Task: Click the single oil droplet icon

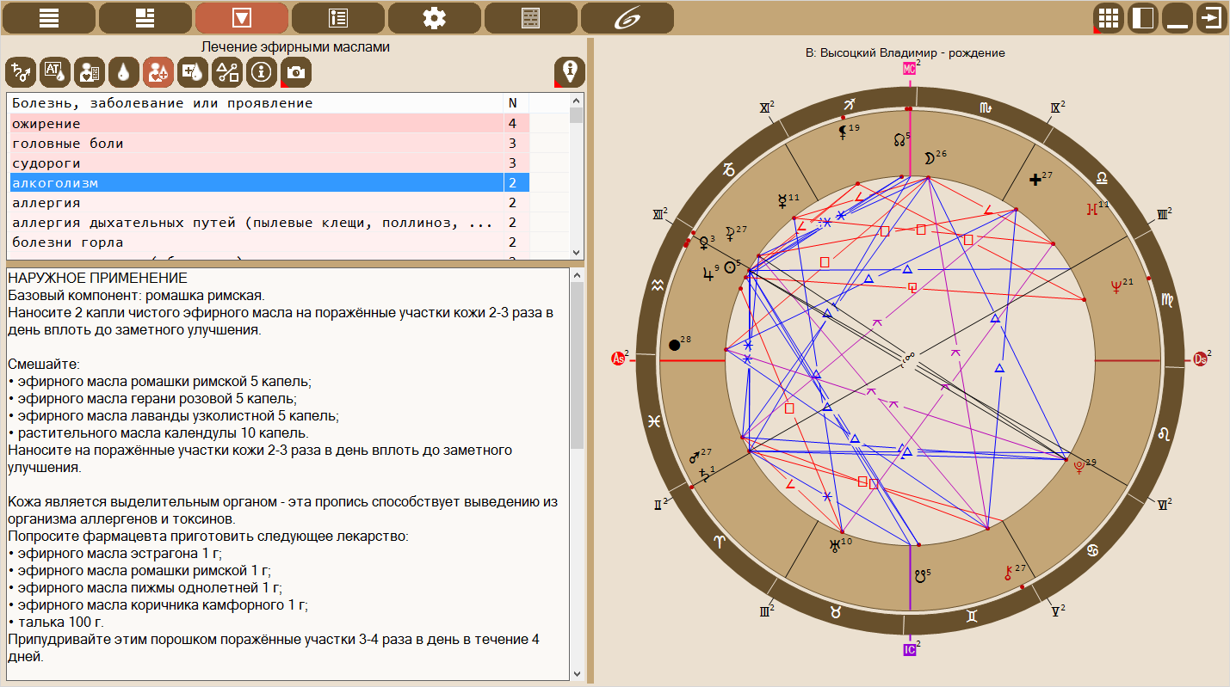Action: tap(124, 73)
